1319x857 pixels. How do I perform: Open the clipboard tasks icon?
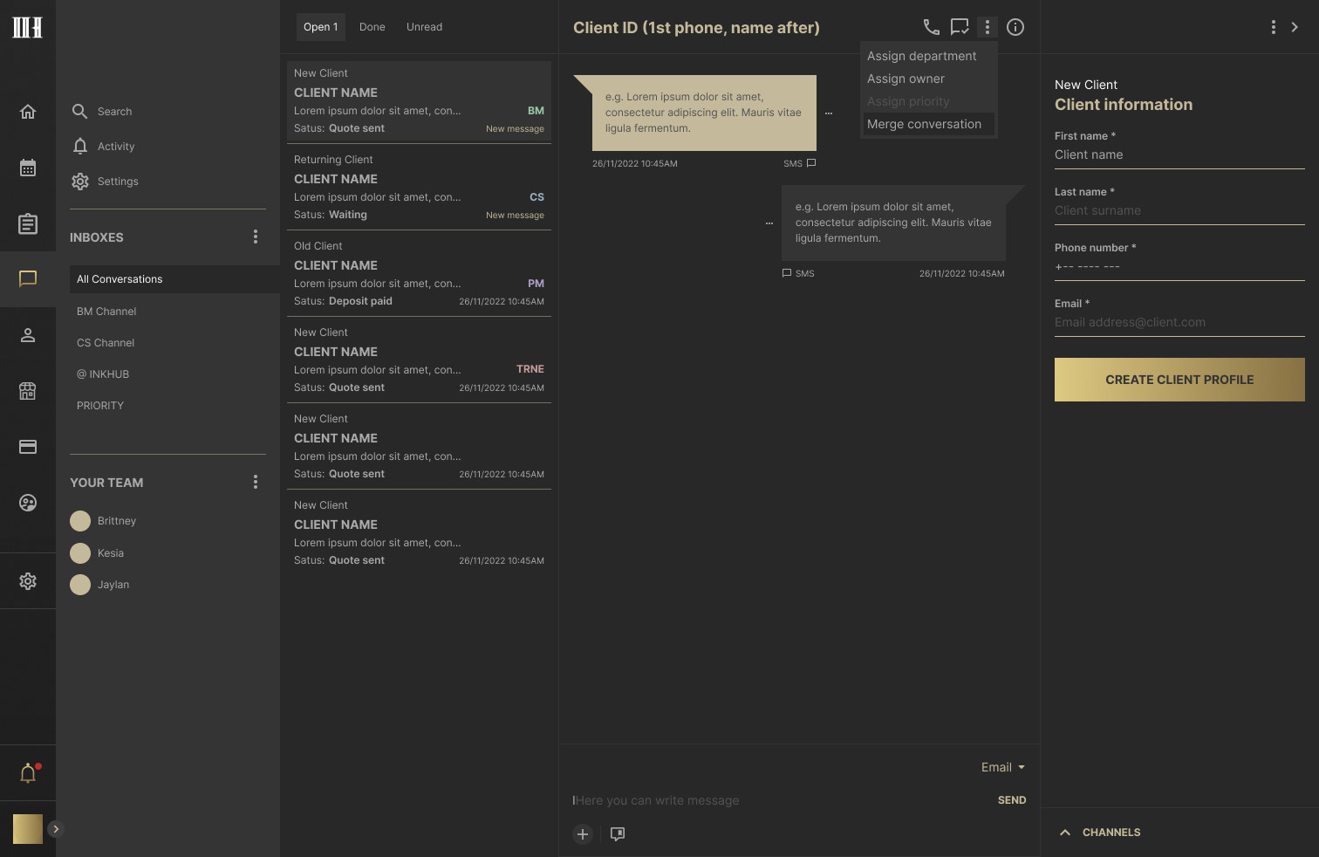tap(28, 223)
